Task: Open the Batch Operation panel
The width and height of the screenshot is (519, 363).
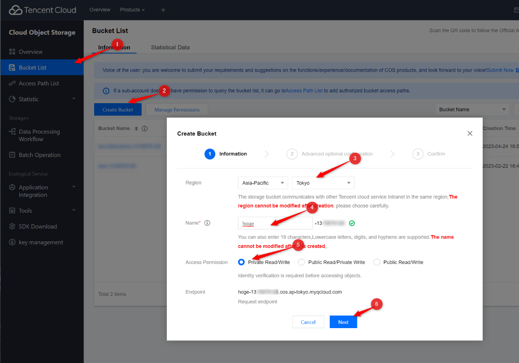Action: [39, 155]
